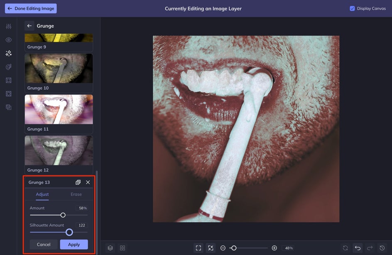The image size is (392, 255).
Task: Open the frames tool in sidebar
Action: tap(8, 80)
